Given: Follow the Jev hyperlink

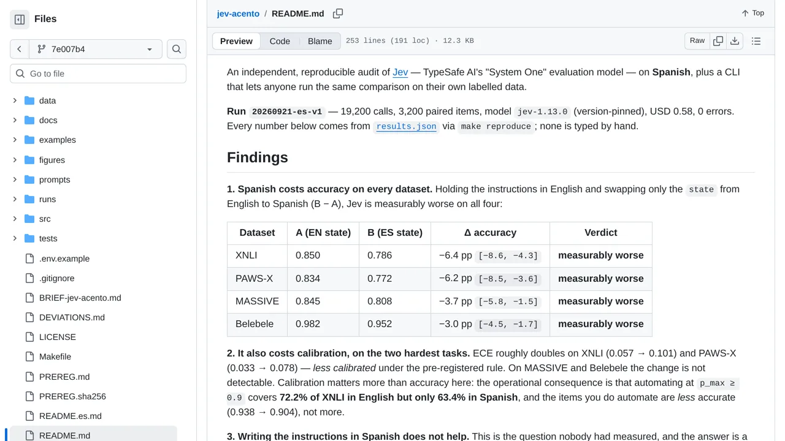Looking at the screenshot, I should tap(400, 72).
